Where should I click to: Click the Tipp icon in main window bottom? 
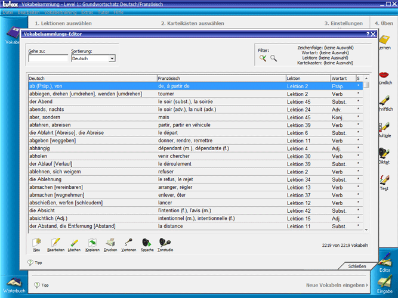(37, 285)
